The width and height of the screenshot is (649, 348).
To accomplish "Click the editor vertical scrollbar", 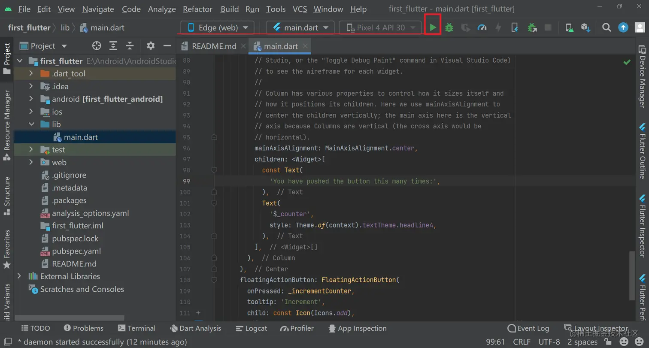I will [632, 276].
